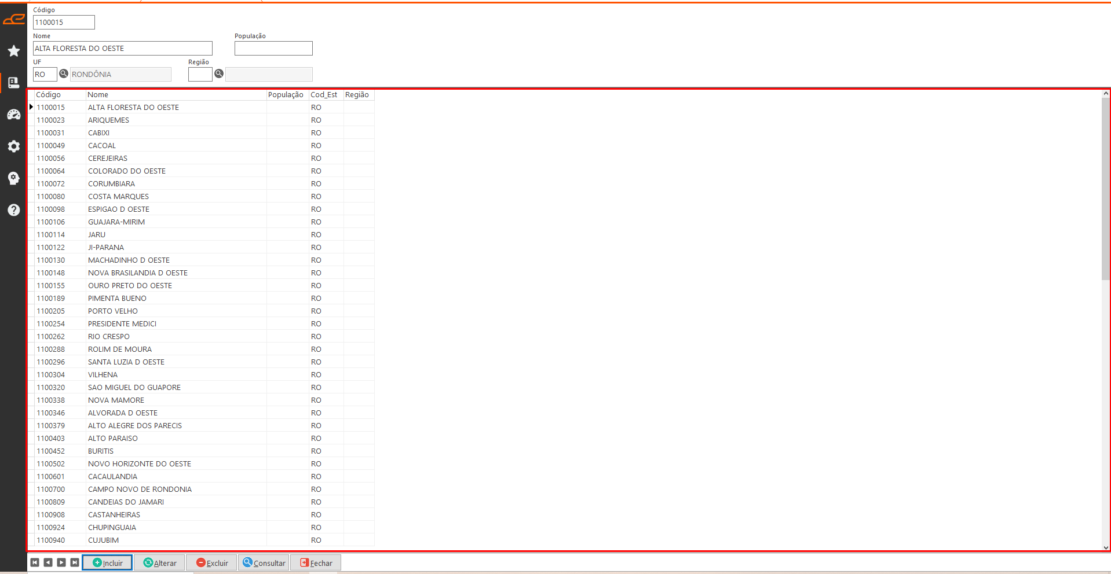Click the Excluir button
Viewport: 1111px width, 574px height.
pos(211,562)
